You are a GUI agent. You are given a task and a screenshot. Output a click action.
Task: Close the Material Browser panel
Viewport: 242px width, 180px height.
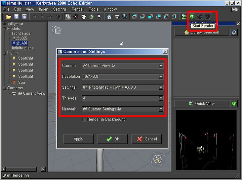tap(238, 24)
